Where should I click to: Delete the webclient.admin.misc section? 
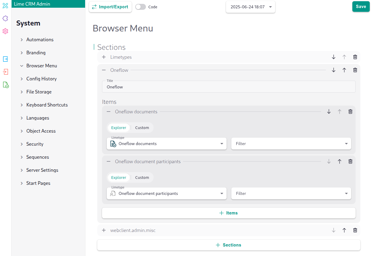point(355,230)
